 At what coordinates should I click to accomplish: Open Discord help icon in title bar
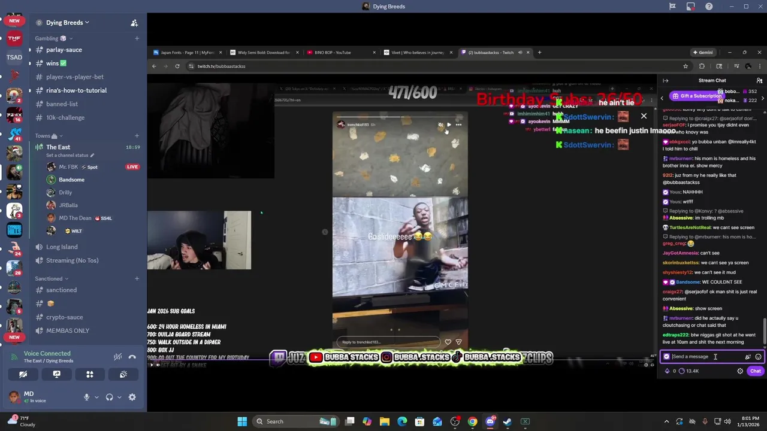709,7
